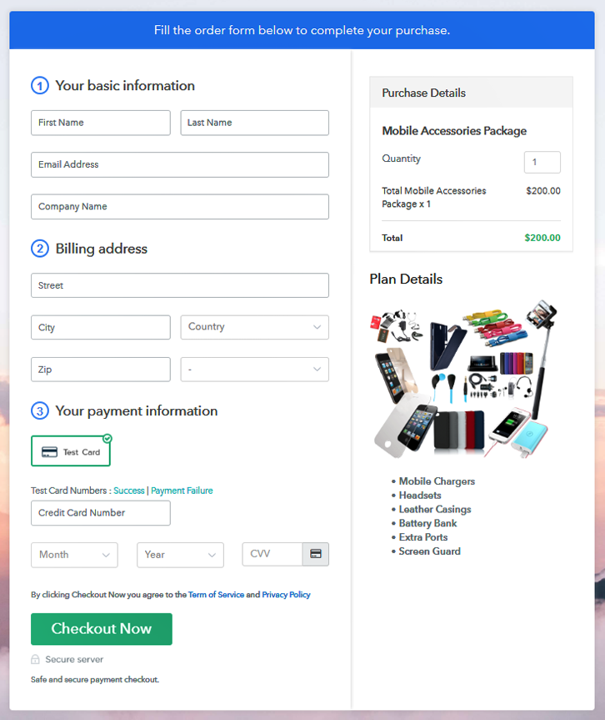605x720 pixels.
Task: Click the Success test card link
Action: [129, 491]
